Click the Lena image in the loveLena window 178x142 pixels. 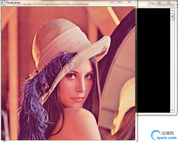pyautogui.click(x=68, y=73)
